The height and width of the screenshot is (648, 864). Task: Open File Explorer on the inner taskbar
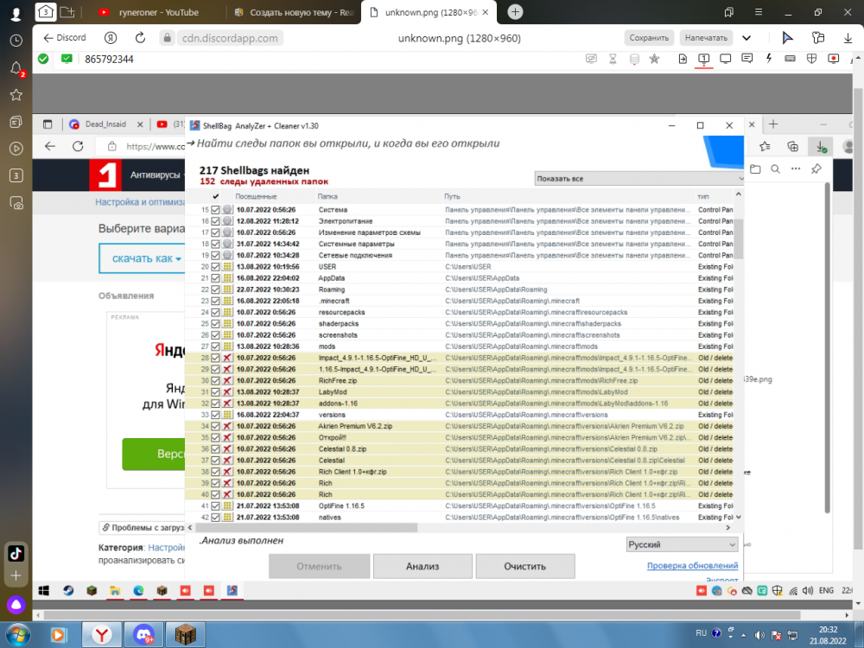tap(115, 591)
